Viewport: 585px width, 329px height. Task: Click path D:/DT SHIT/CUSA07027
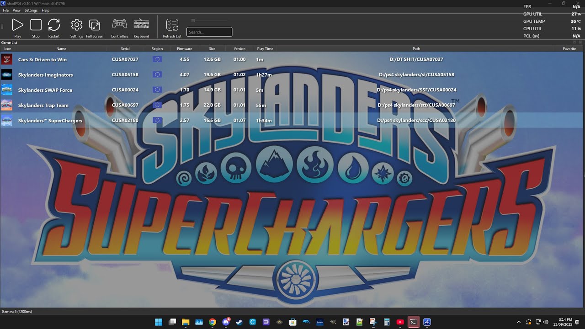[416, 59]
